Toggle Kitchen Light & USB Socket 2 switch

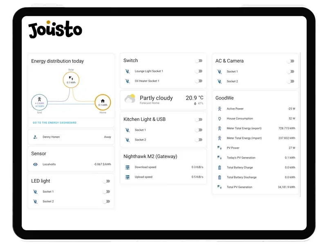tap(199, 140)
